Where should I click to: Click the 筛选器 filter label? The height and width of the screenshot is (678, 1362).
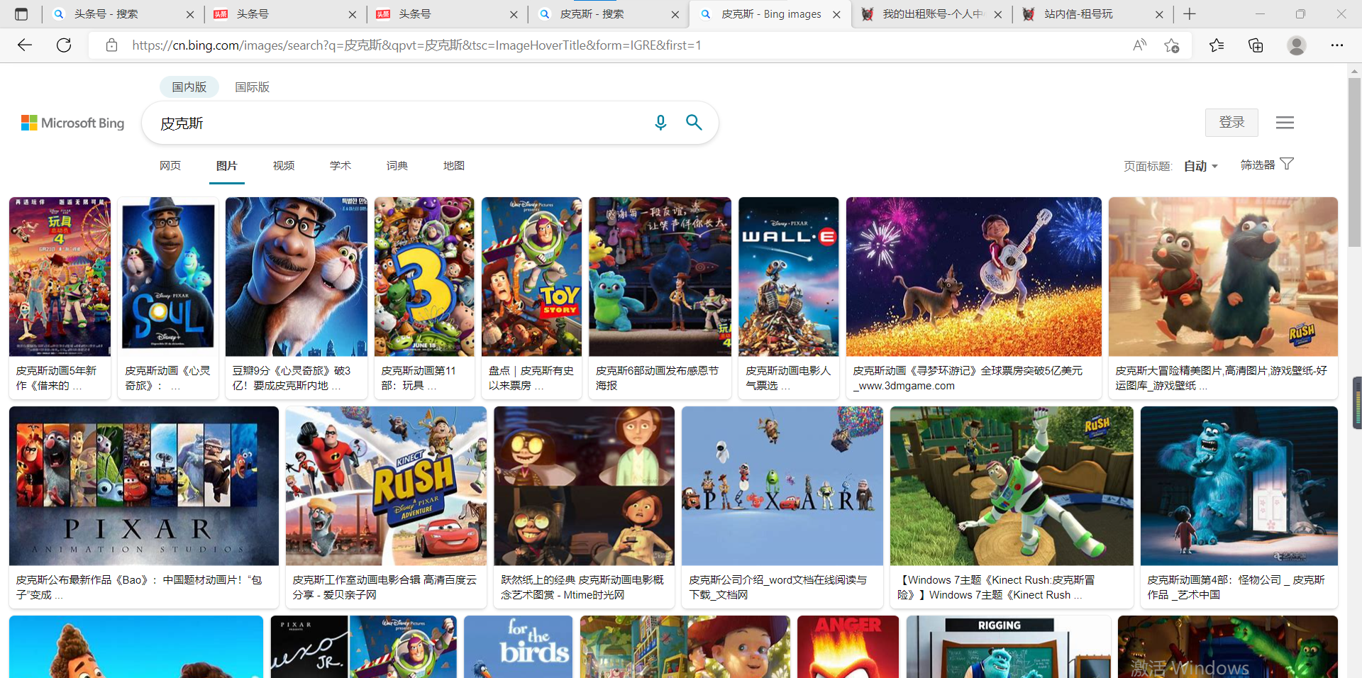pos(1257,165)
